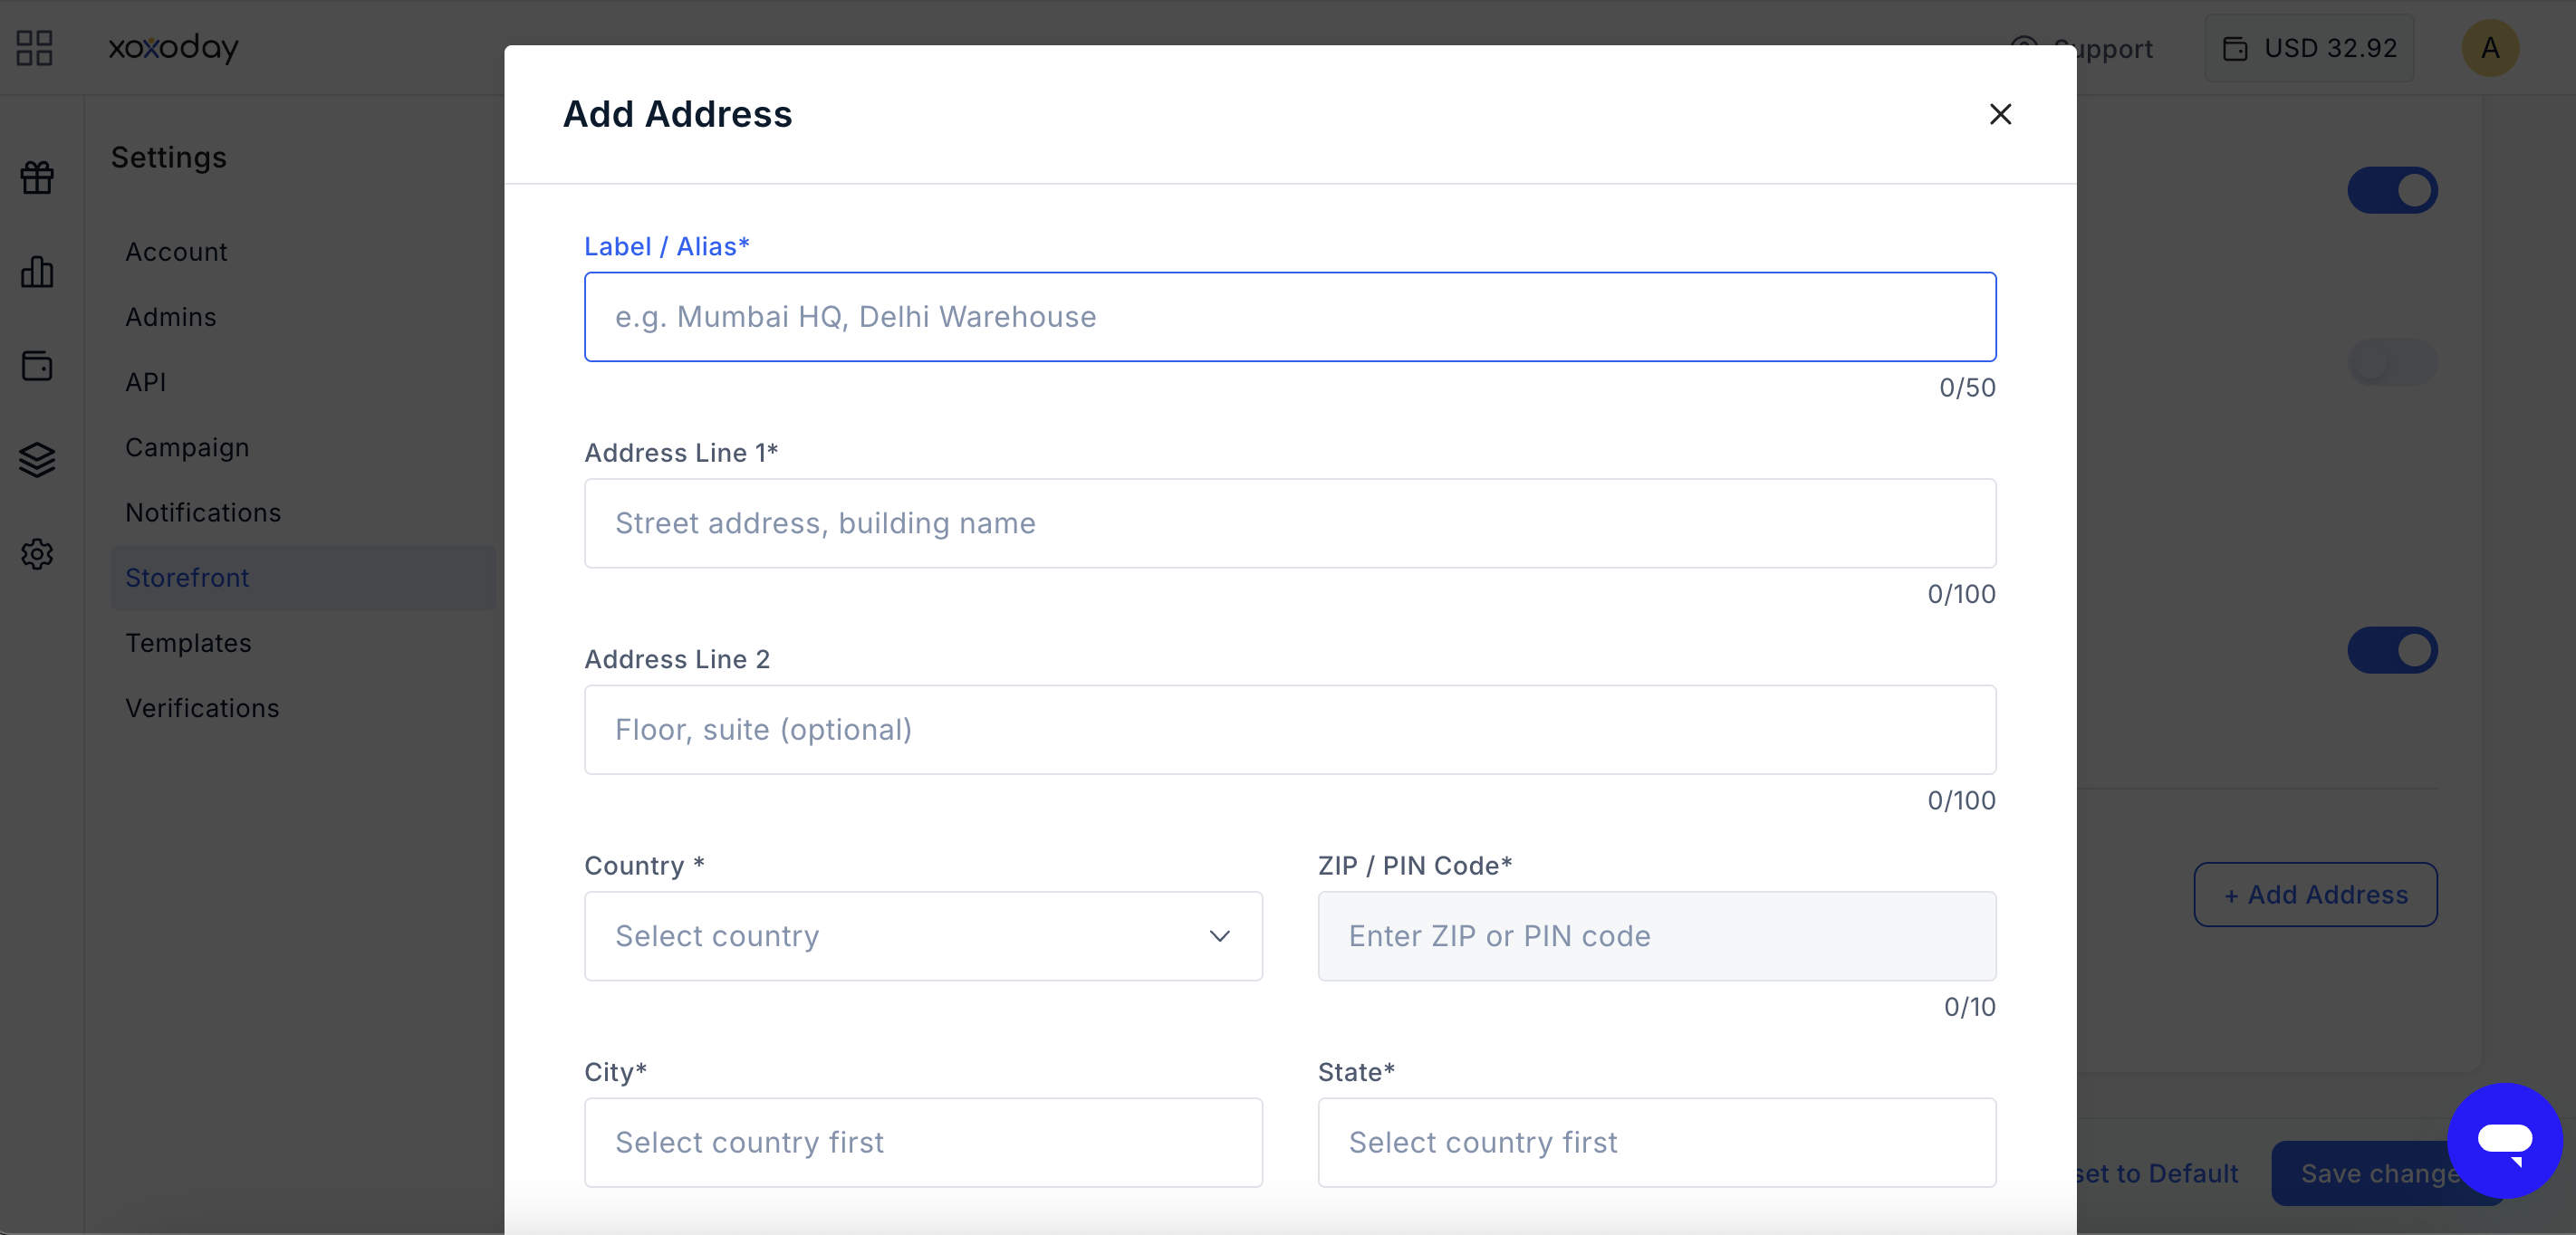Click the USD 32.92 balance button
Viewport: 2576px width, 1235px height.
coord(2309,48)
